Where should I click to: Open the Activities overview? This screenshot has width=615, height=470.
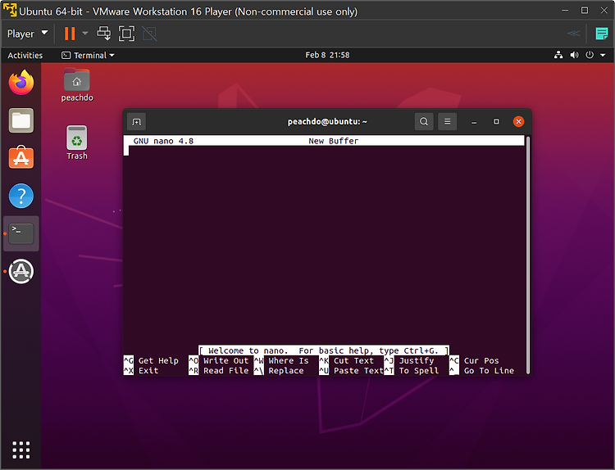25,55
